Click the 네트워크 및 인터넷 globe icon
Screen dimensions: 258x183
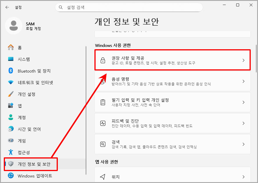click(10, 82)
